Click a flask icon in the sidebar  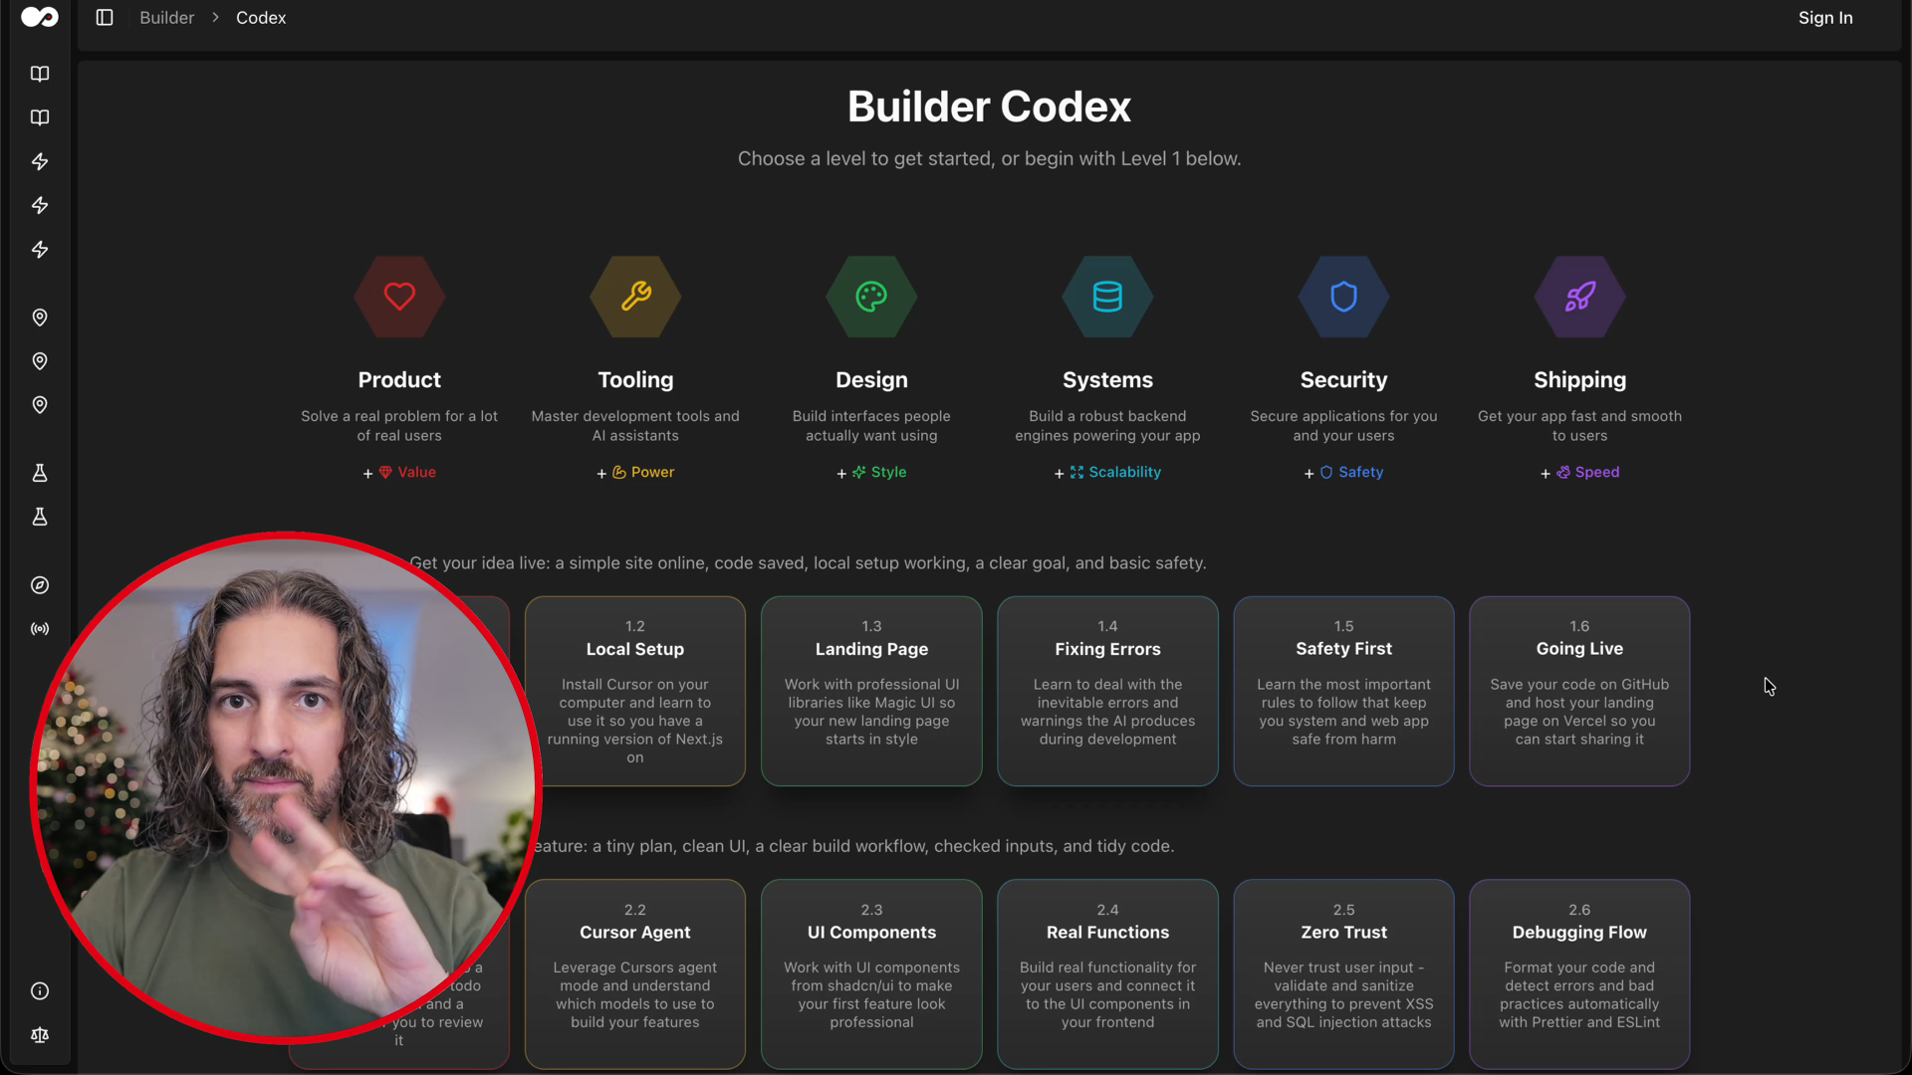[x=40, y=473]
